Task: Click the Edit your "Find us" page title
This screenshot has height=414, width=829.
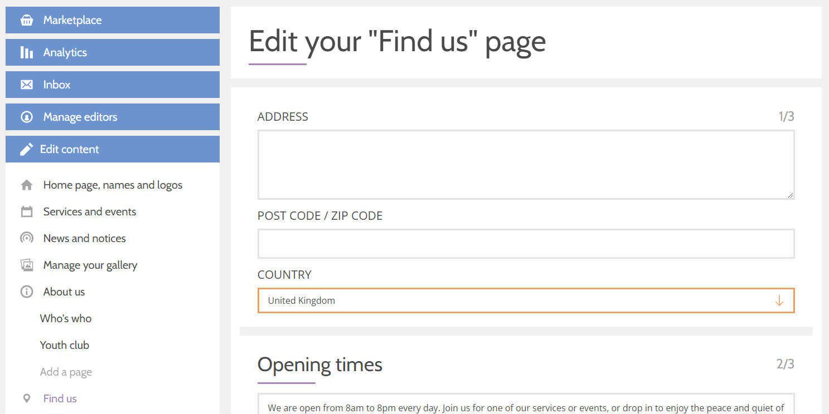Action: (397, 41)
